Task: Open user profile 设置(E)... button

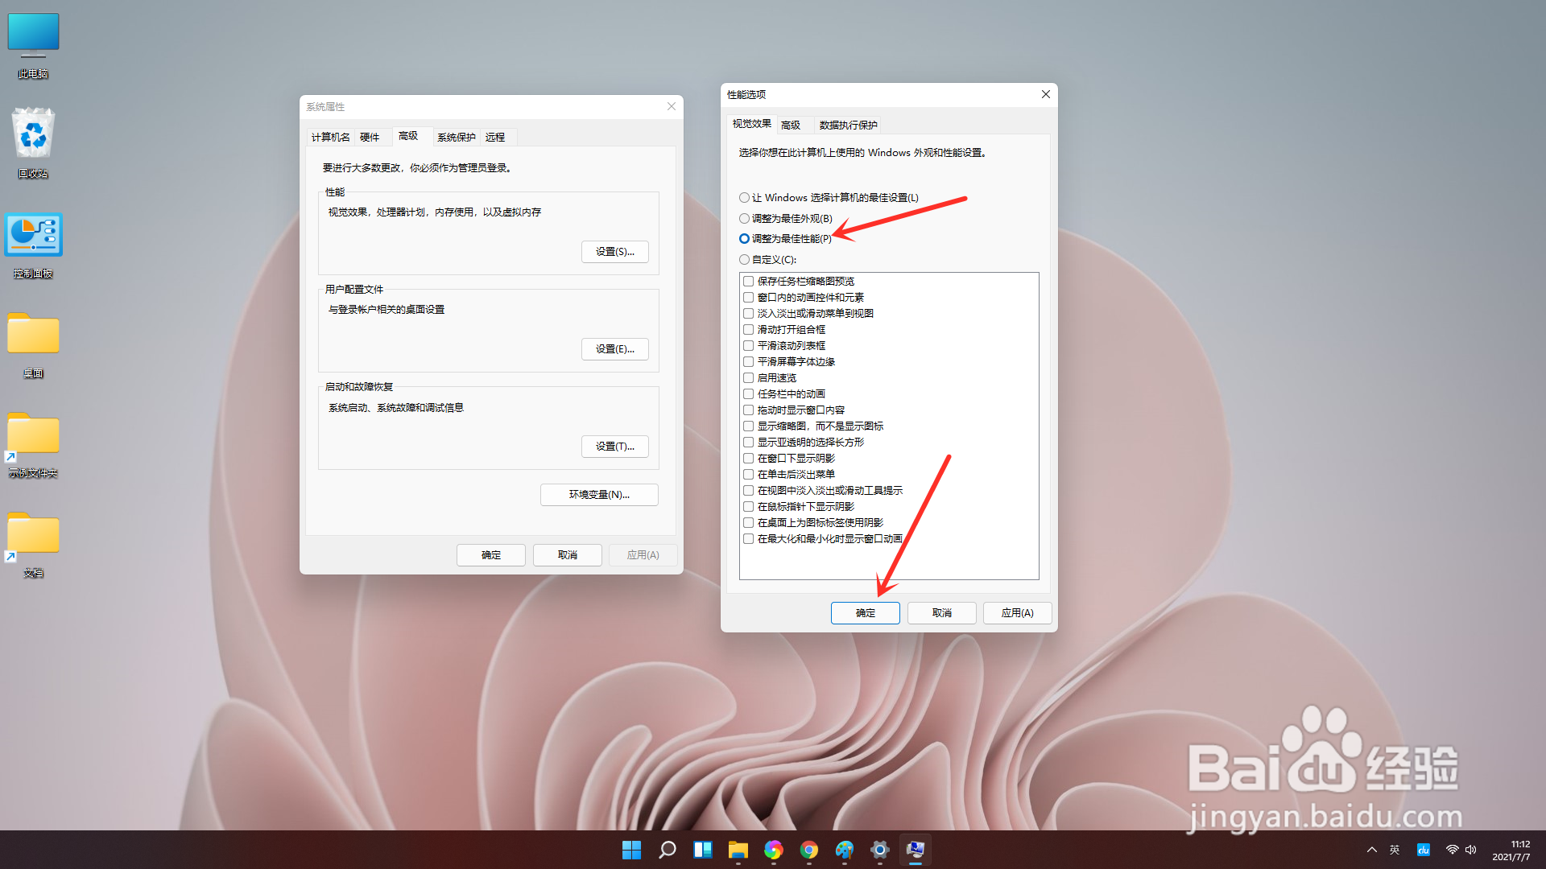Action: (x=615, y=349)
